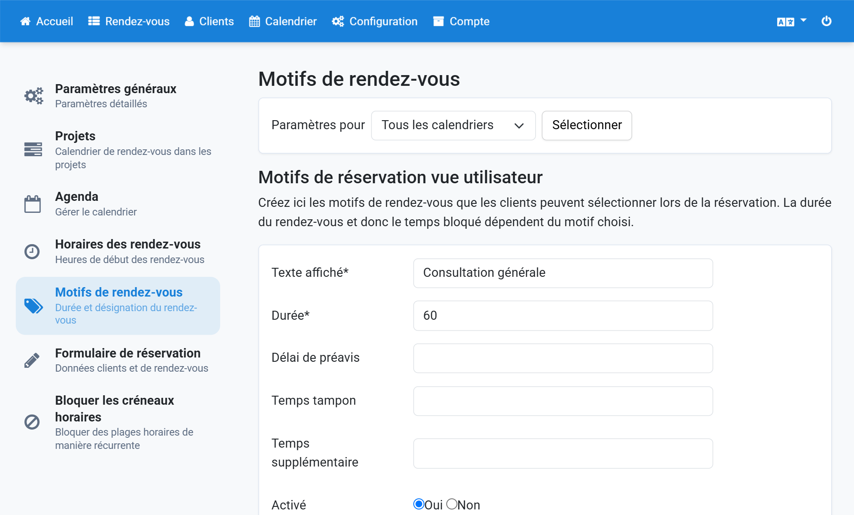
Task: Click 'Heures de début des rendez-vous' subtitle
Action: [130, 260]
